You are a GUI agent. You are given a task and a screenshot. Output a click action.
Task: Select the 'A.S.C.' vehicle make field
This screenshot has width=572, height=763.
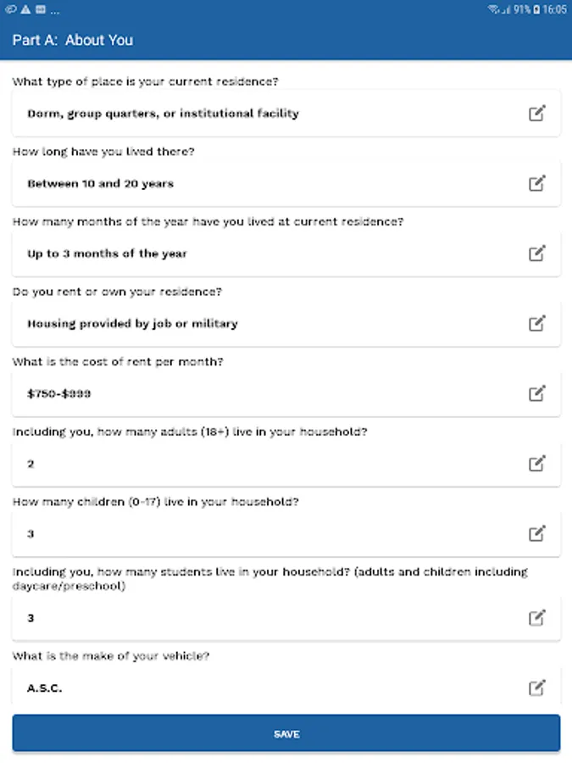click(254, 688)
